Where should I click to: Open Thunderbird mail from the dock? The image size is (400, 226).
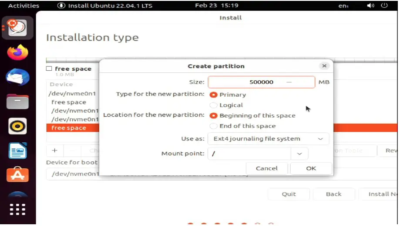click(17, 77)
